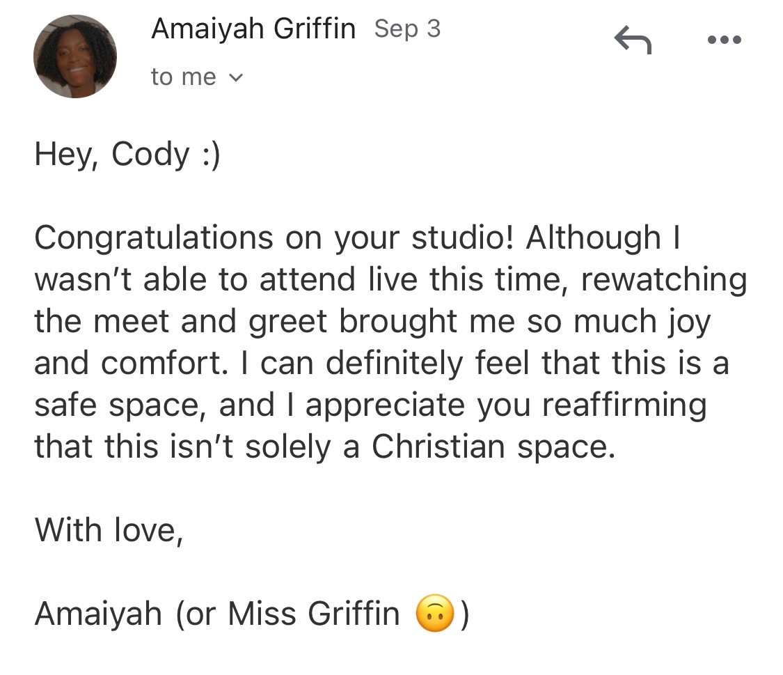The width and height of the screenshot is (783, 675).
Task: Click the word 'reaffirming' in the message
Action: coord(625,405)
